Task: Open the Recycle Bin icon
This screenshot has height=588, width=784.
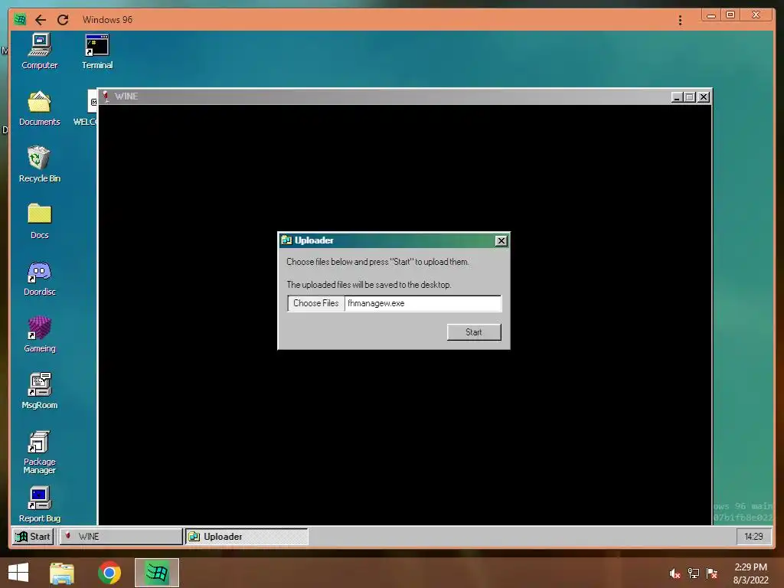Action: [40, 165]
